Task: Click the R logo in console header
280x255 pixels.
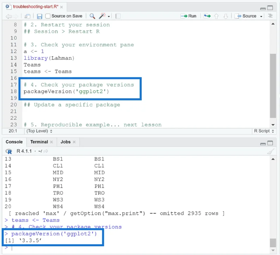Action: coord(8,151)
